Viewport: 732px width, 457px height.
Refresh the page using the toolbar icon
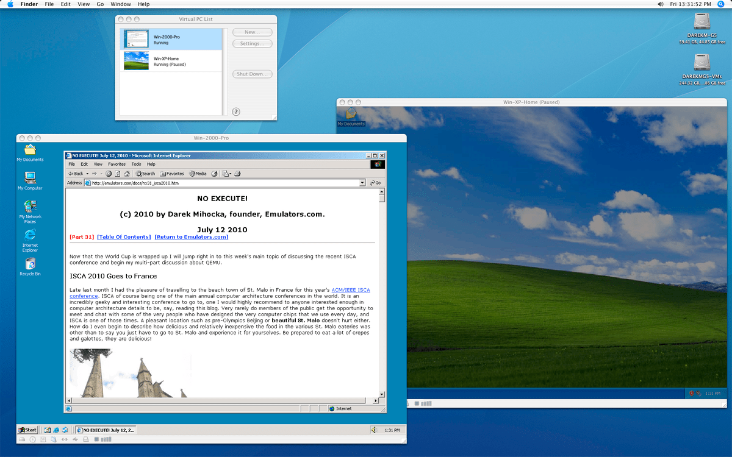tap(117, 174)
